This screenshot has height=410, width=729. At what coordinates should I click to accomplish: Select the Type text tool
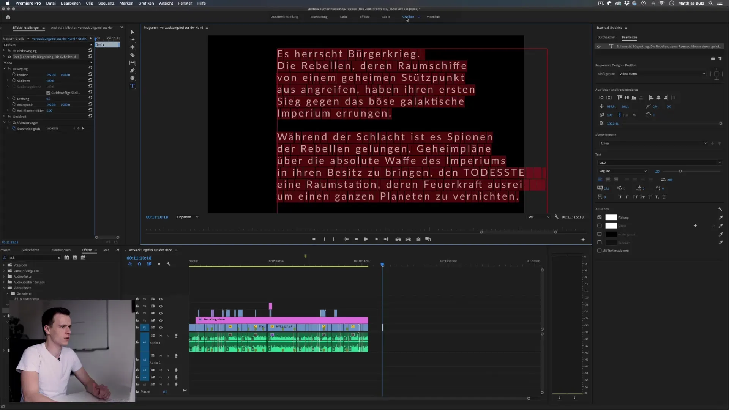tap(132, 86)
